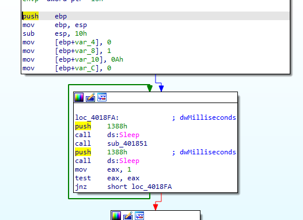This screenshot has height=220, width=303.
Task: Click the 'var_10' variable operand
Action: [x=88, y=60]
